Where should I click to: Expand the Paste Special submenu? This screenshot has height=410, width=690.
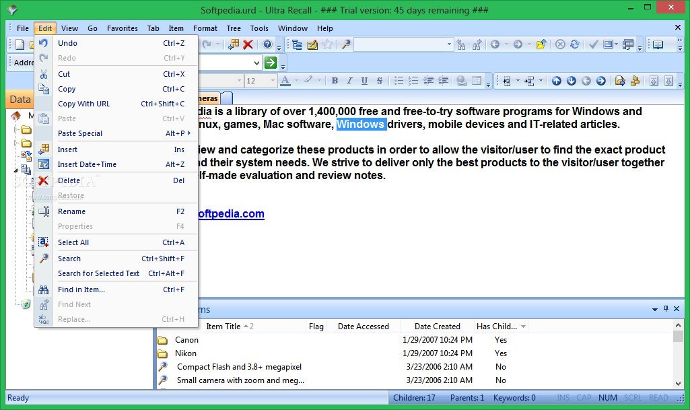(x=189, y=133)
